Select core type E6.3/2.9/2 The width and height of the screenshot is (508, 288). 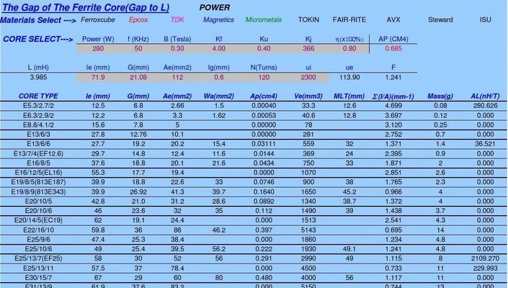point(38,115)
